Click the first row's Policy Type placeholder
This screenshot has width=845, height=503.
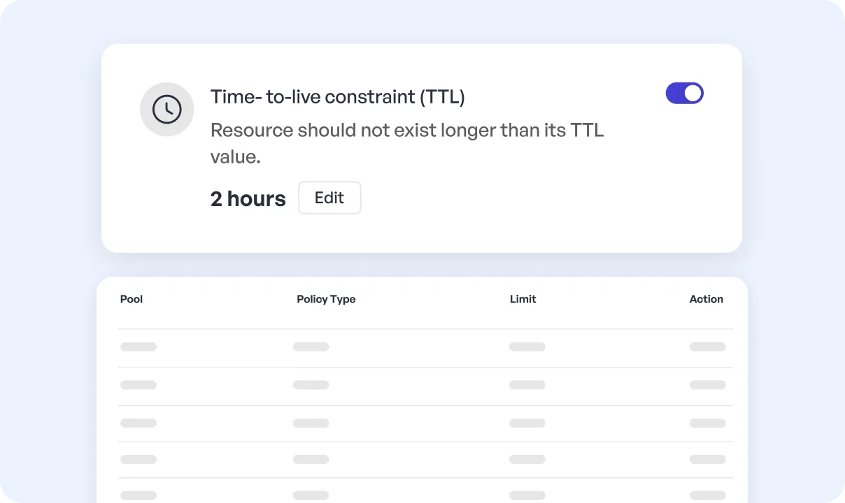tap(311, 347)
